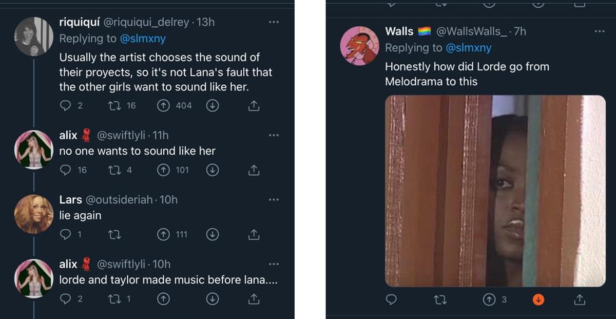Open the @slmxny link under riquiquí

(142, 39)
